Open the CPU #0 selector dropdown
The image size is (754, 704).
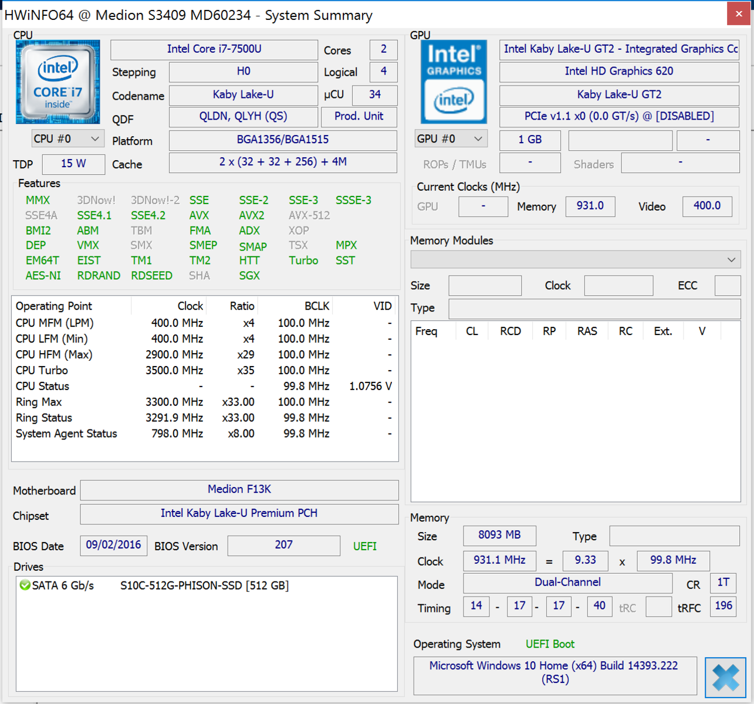tap(67, 139)
